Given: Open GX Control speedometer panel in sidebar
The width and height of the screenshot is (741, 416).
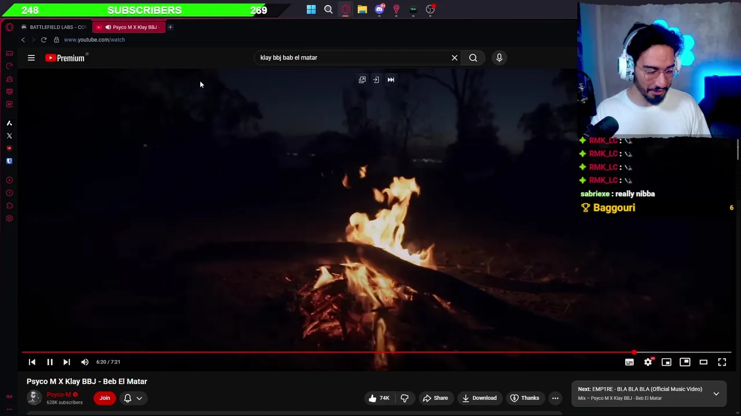Looking at the screenshot, I should coord(9,66).
